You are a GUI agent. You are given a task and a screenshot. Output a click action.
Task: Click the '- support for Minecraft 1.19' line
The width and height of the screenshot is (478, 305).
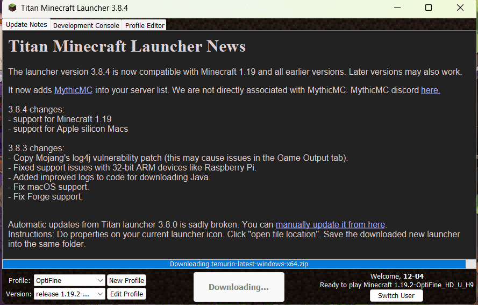[60, 119]
